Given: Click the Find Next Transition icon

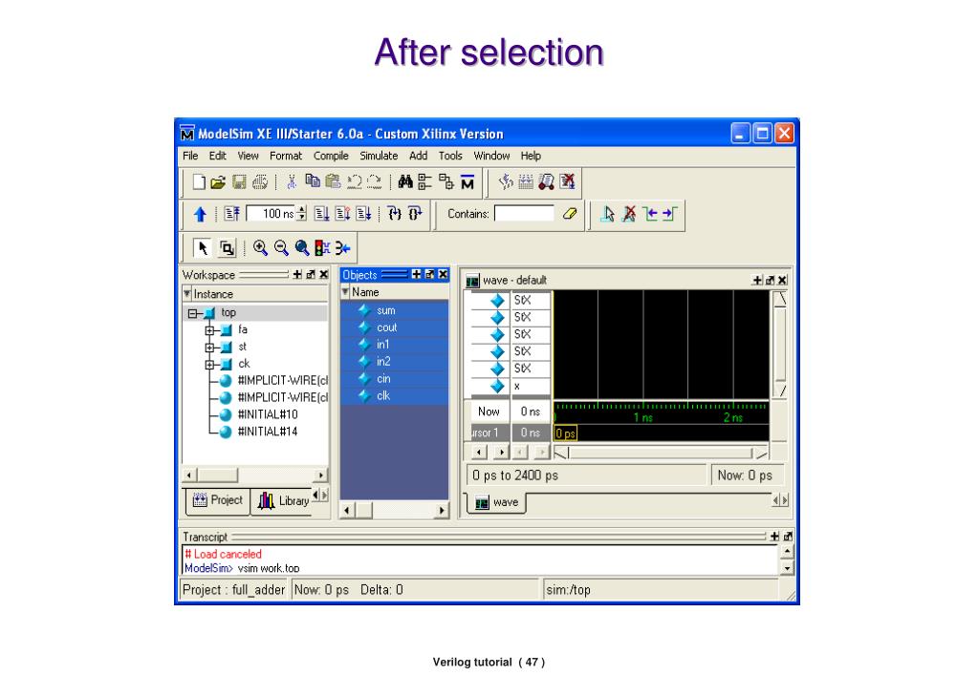Looking at the screenshot, I should pyautogui.click(x=670, y=214).
